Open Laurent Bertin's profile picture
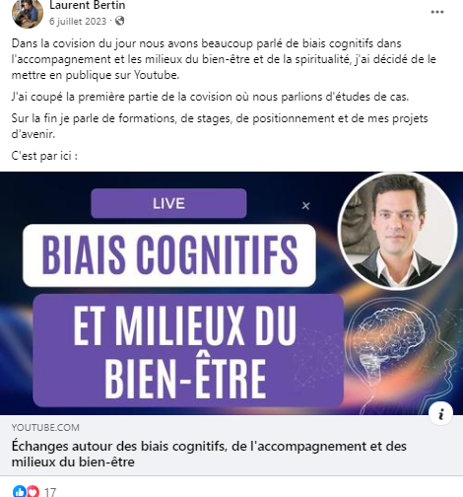This screenshot has height=497, width=463. click(28, 14)
